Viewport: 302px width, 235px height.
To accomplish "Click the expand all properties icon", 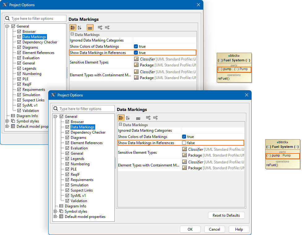I will 148,118.
